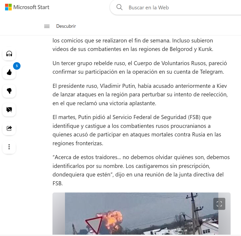Screen dimensions: 241x236
Task: Listen to article with headphones icon
Action: click(9, 54)
